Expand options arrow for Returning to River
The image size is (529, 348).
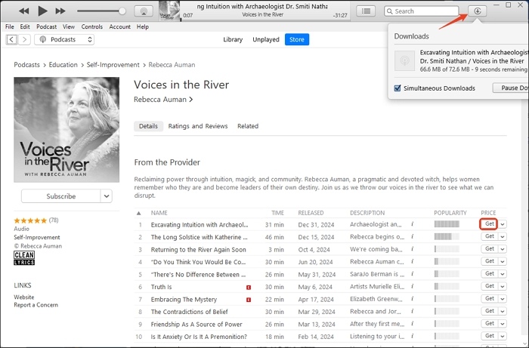pyautogui.click(x=503, y=249)
